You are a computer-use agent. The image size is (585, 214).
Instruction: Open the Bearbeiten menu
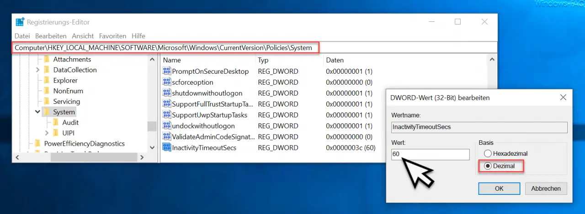51,36
